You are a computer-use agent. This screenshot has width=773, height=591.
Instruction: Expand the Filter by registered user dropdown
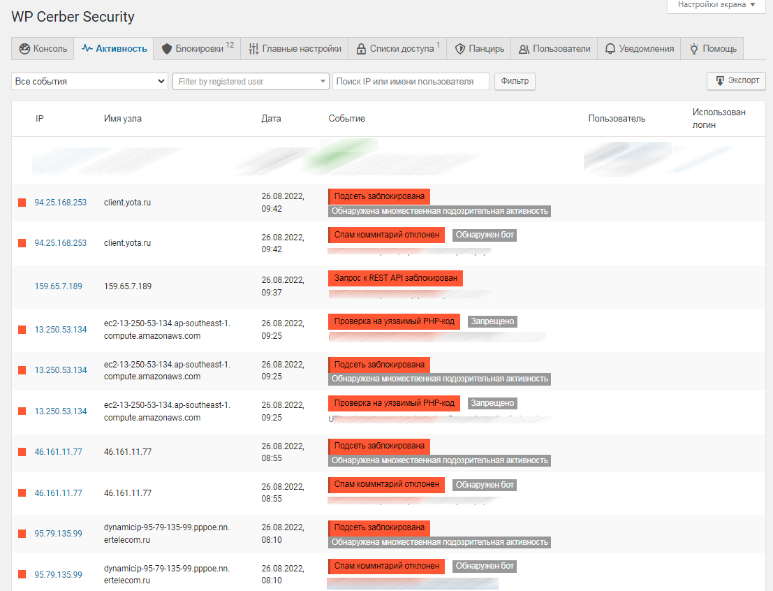(251, 81)
